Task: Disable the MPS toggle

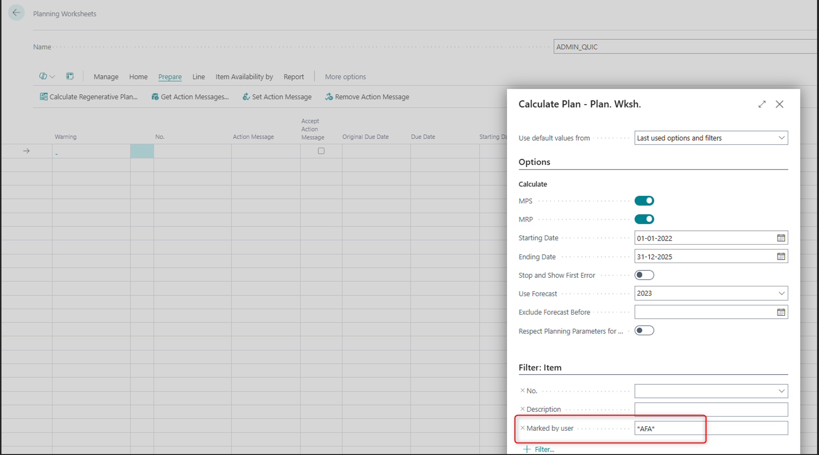Action: coord(644,201)
